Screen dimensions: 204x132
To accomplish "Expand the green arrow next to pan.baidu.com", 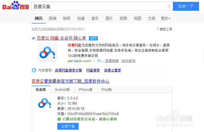I will click(94, 61).
